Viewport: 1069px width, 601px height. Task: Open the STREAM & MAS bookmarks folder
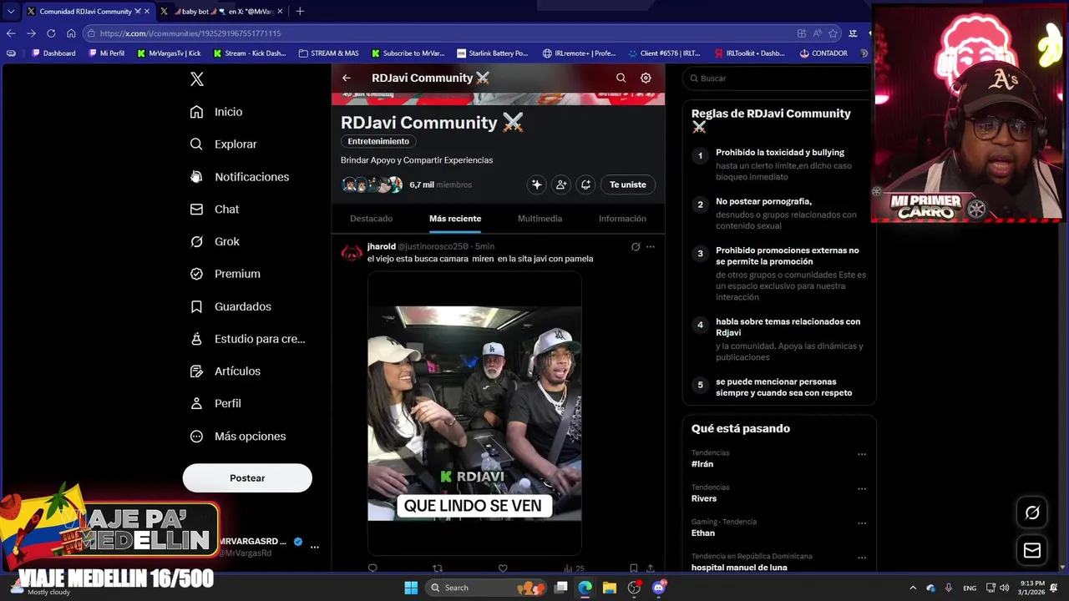[328, 53]
